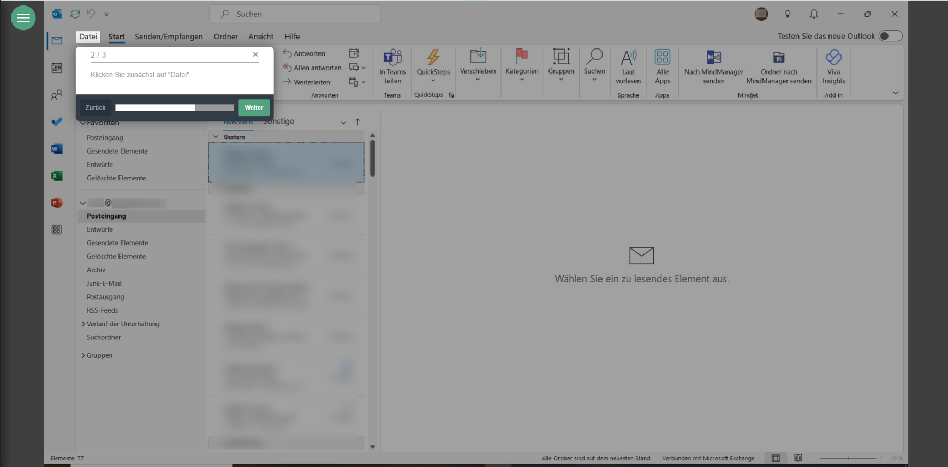Open the Calendar view in sidebar
The height and width of the screenshot is (467, 948).
(57, 68)
